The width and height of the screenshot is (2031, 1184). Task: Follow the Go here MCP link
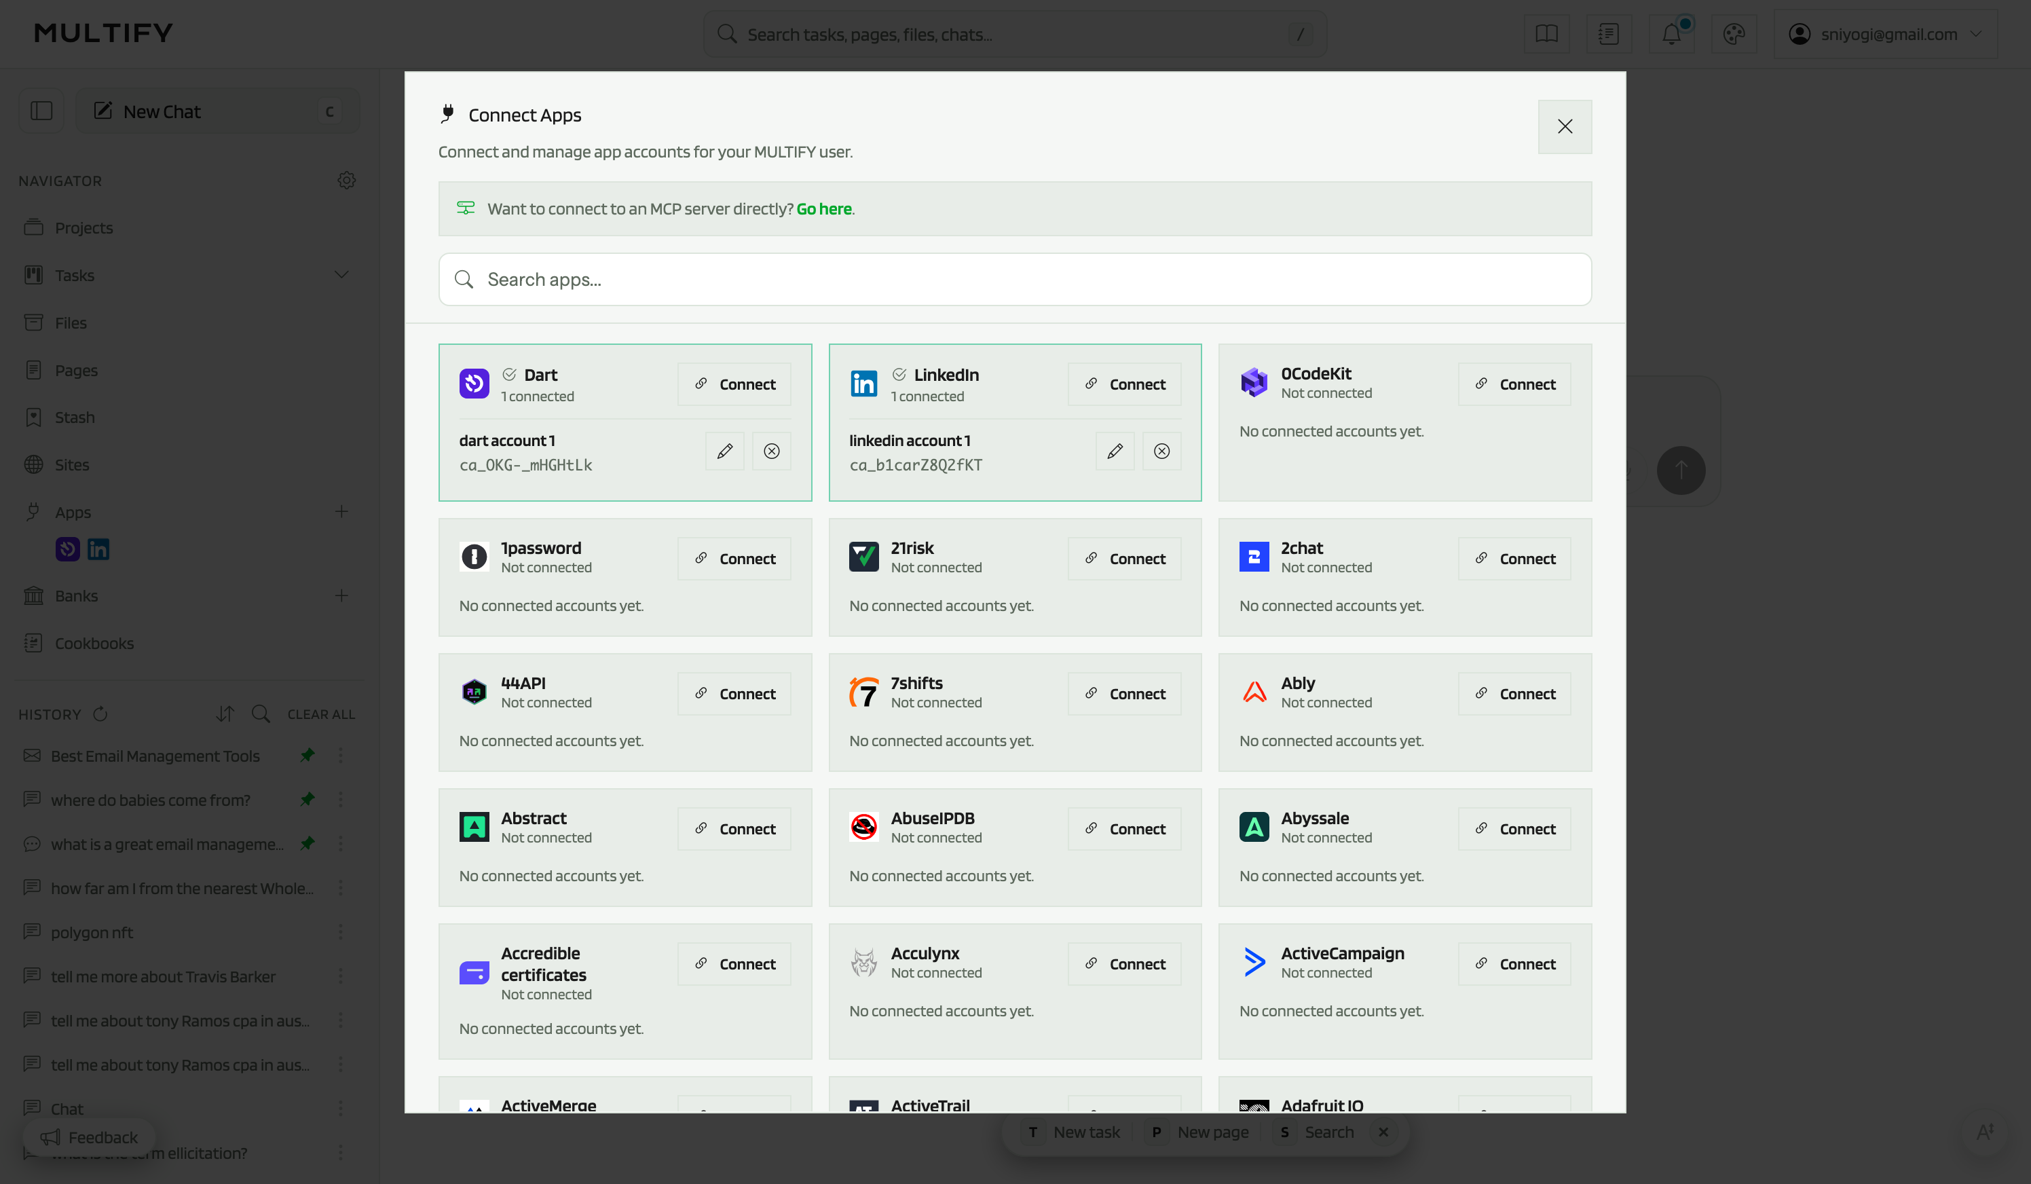pos(823,208)
